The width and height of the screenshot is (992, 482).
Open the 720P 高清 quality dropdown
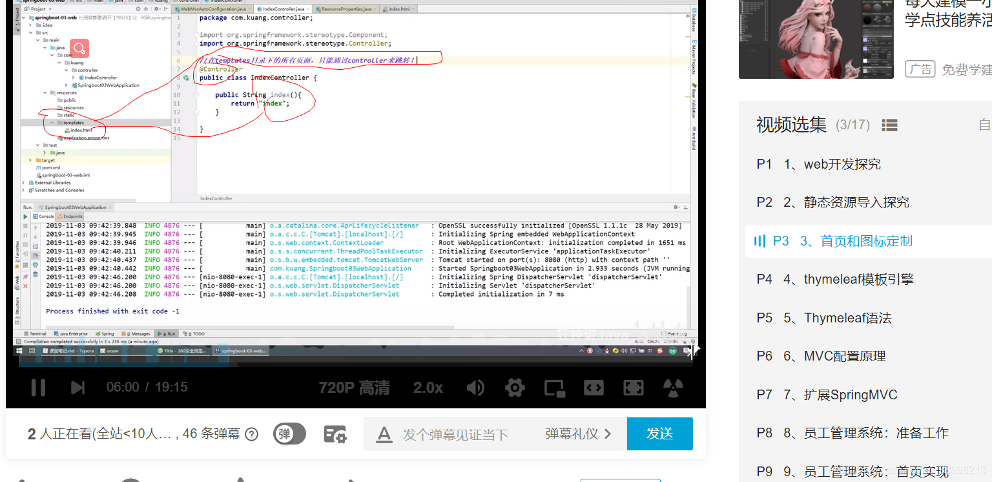pos(354,387)
